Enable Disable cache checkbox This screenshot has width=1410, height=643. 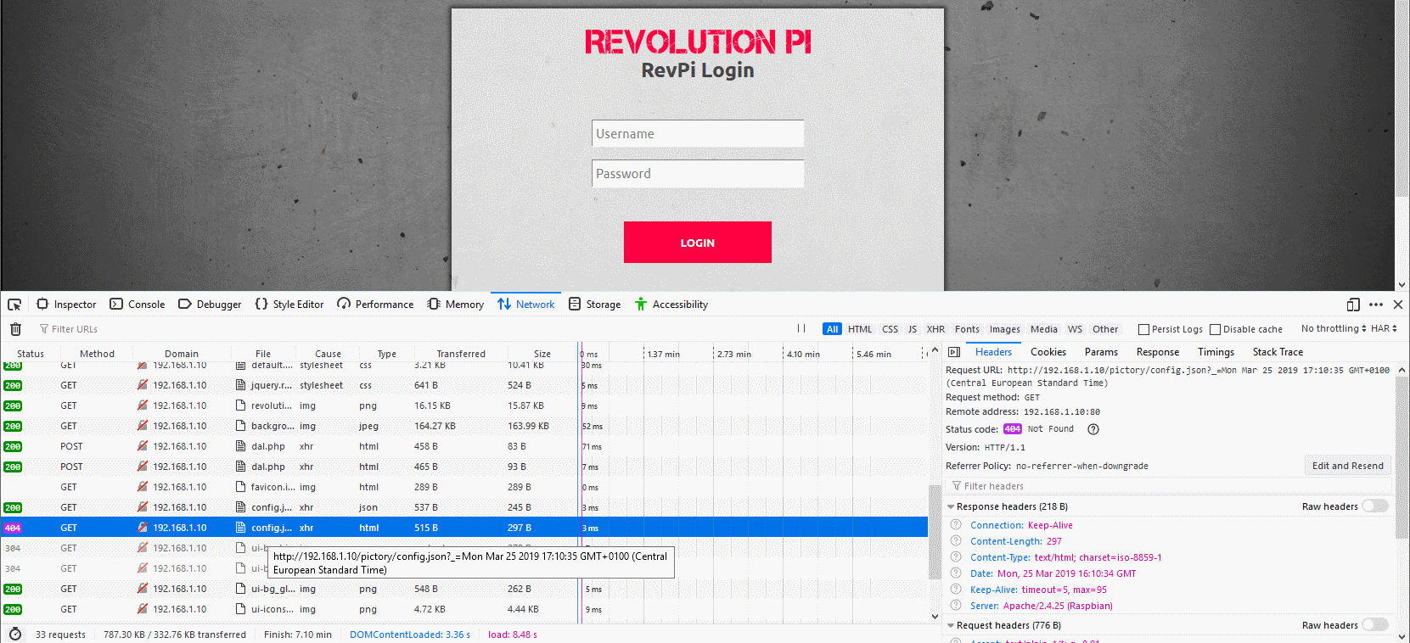click(x=1215, y=329)
